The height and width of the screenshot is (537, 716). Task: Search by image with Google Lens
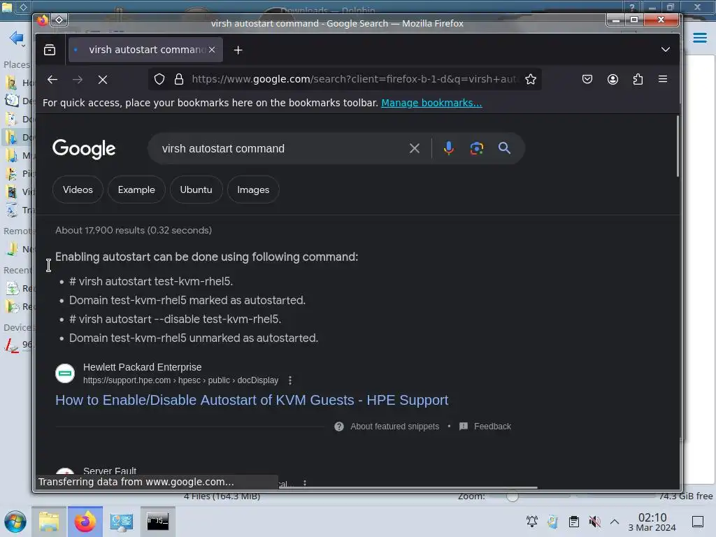point(477,148)
